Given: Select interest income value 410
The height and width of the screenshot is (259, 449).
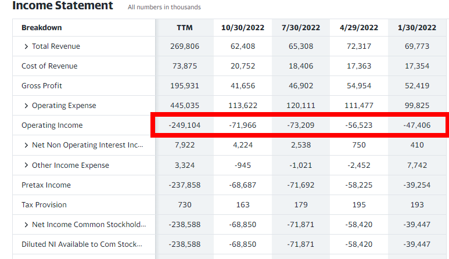Looking at the screenshot, I should pyautogui.click(x=417, y=145).
